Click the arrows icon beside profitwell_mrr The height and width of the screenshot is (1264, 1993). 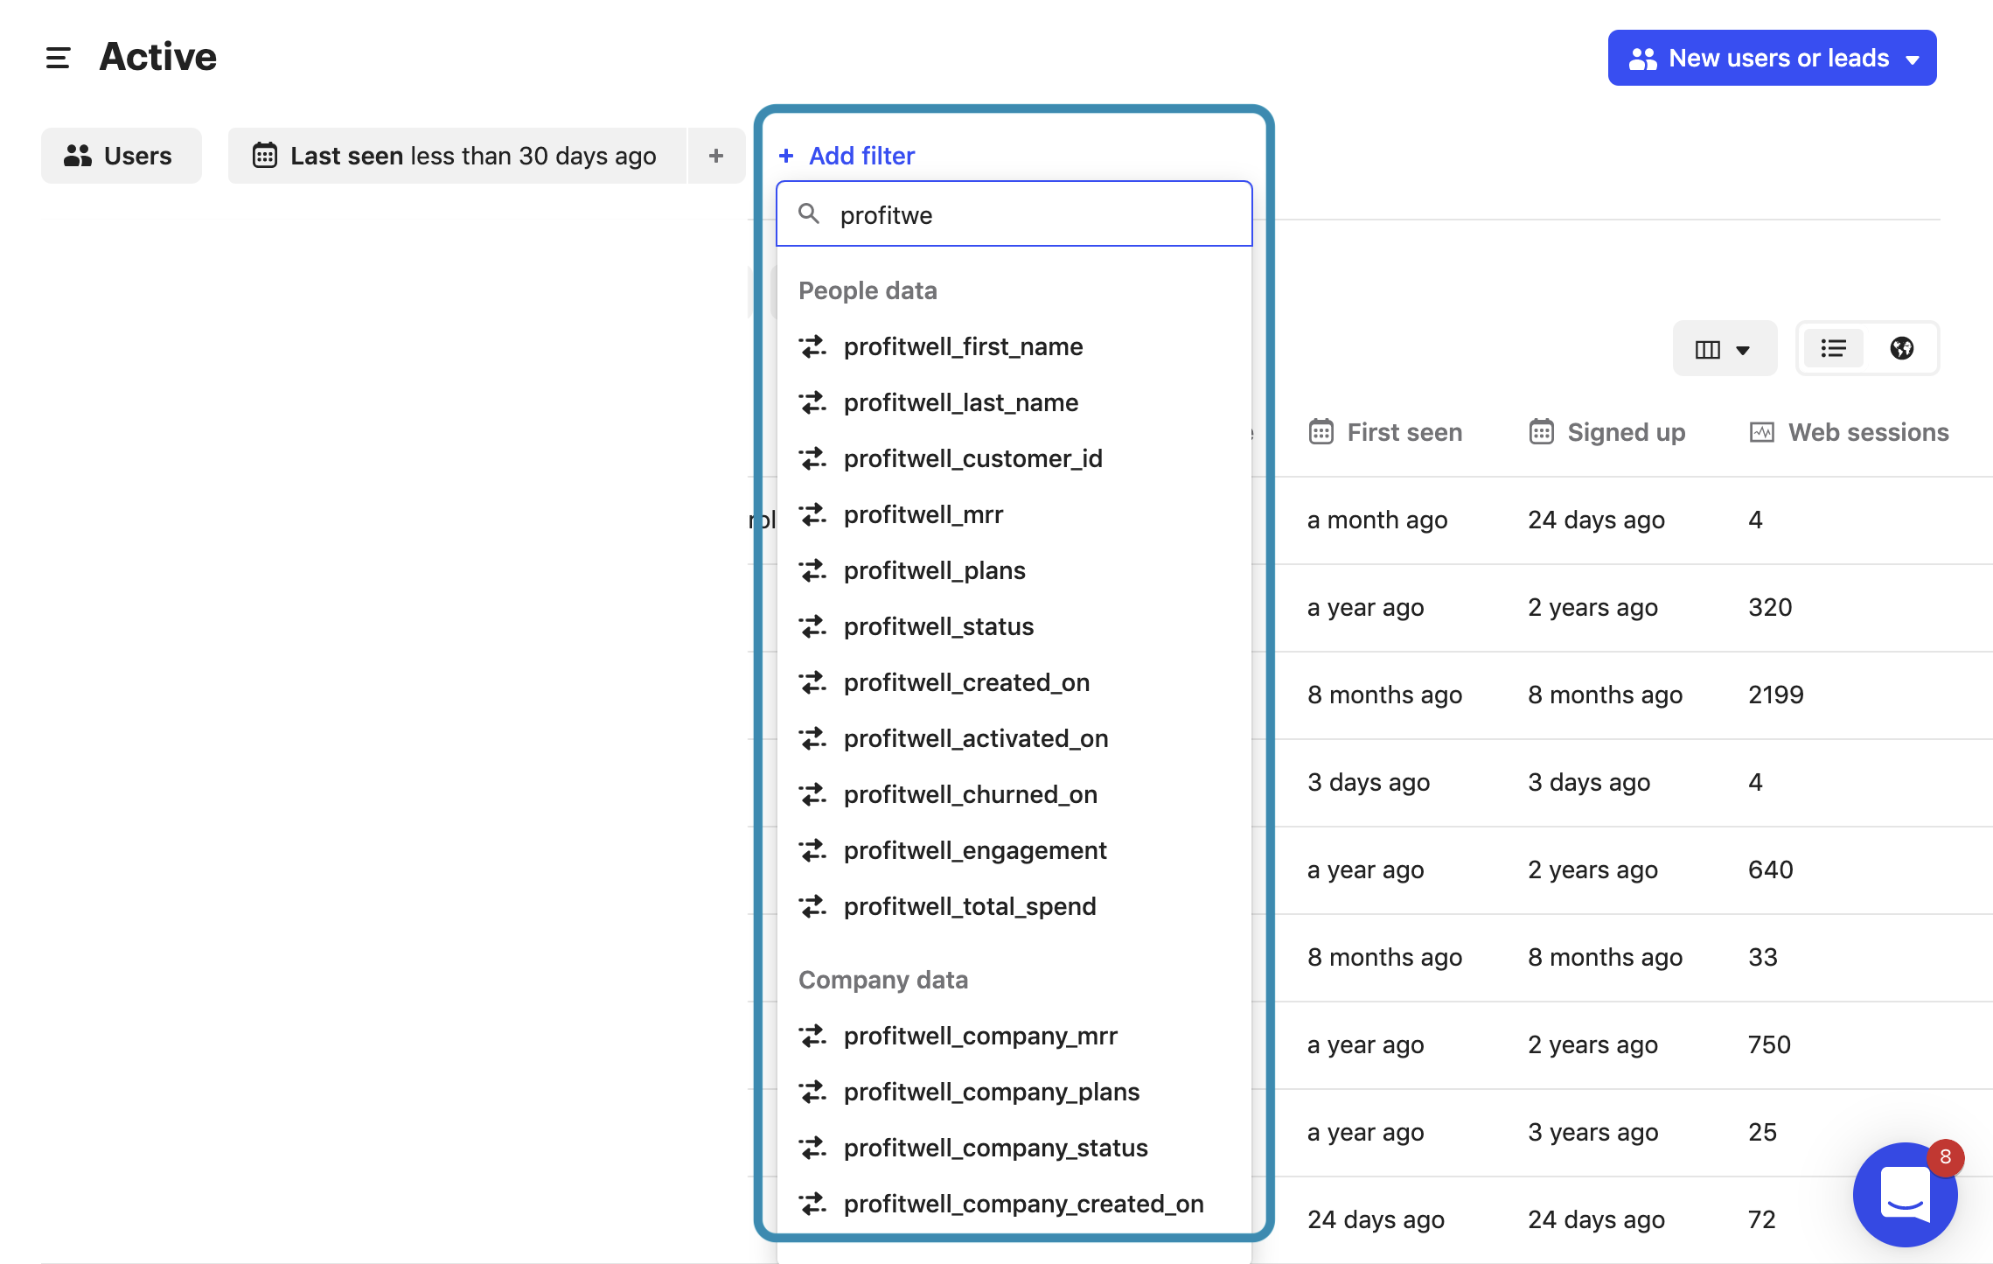point(812,514)
